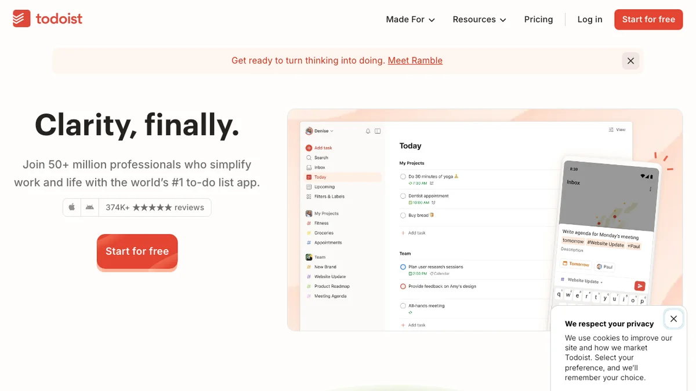Open the View options button
The height and width of the screenshot is (391, 696).
click(617, 130)
